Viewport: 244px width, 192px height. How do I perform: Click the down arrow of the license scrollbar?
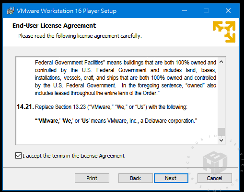(x=221, y=140)
